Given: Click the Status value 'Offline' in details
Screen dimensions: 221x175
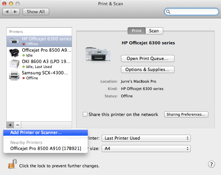Looking at the screenshot, I should coord(127,96).
